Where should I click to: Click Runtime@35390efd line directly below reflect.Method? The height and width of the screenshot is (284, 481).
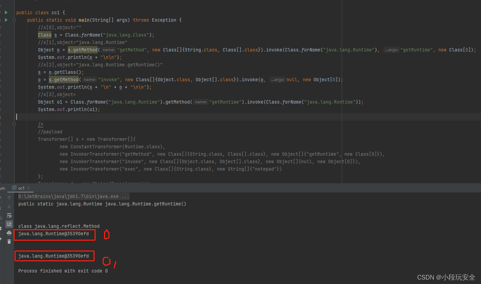[54, 234]
